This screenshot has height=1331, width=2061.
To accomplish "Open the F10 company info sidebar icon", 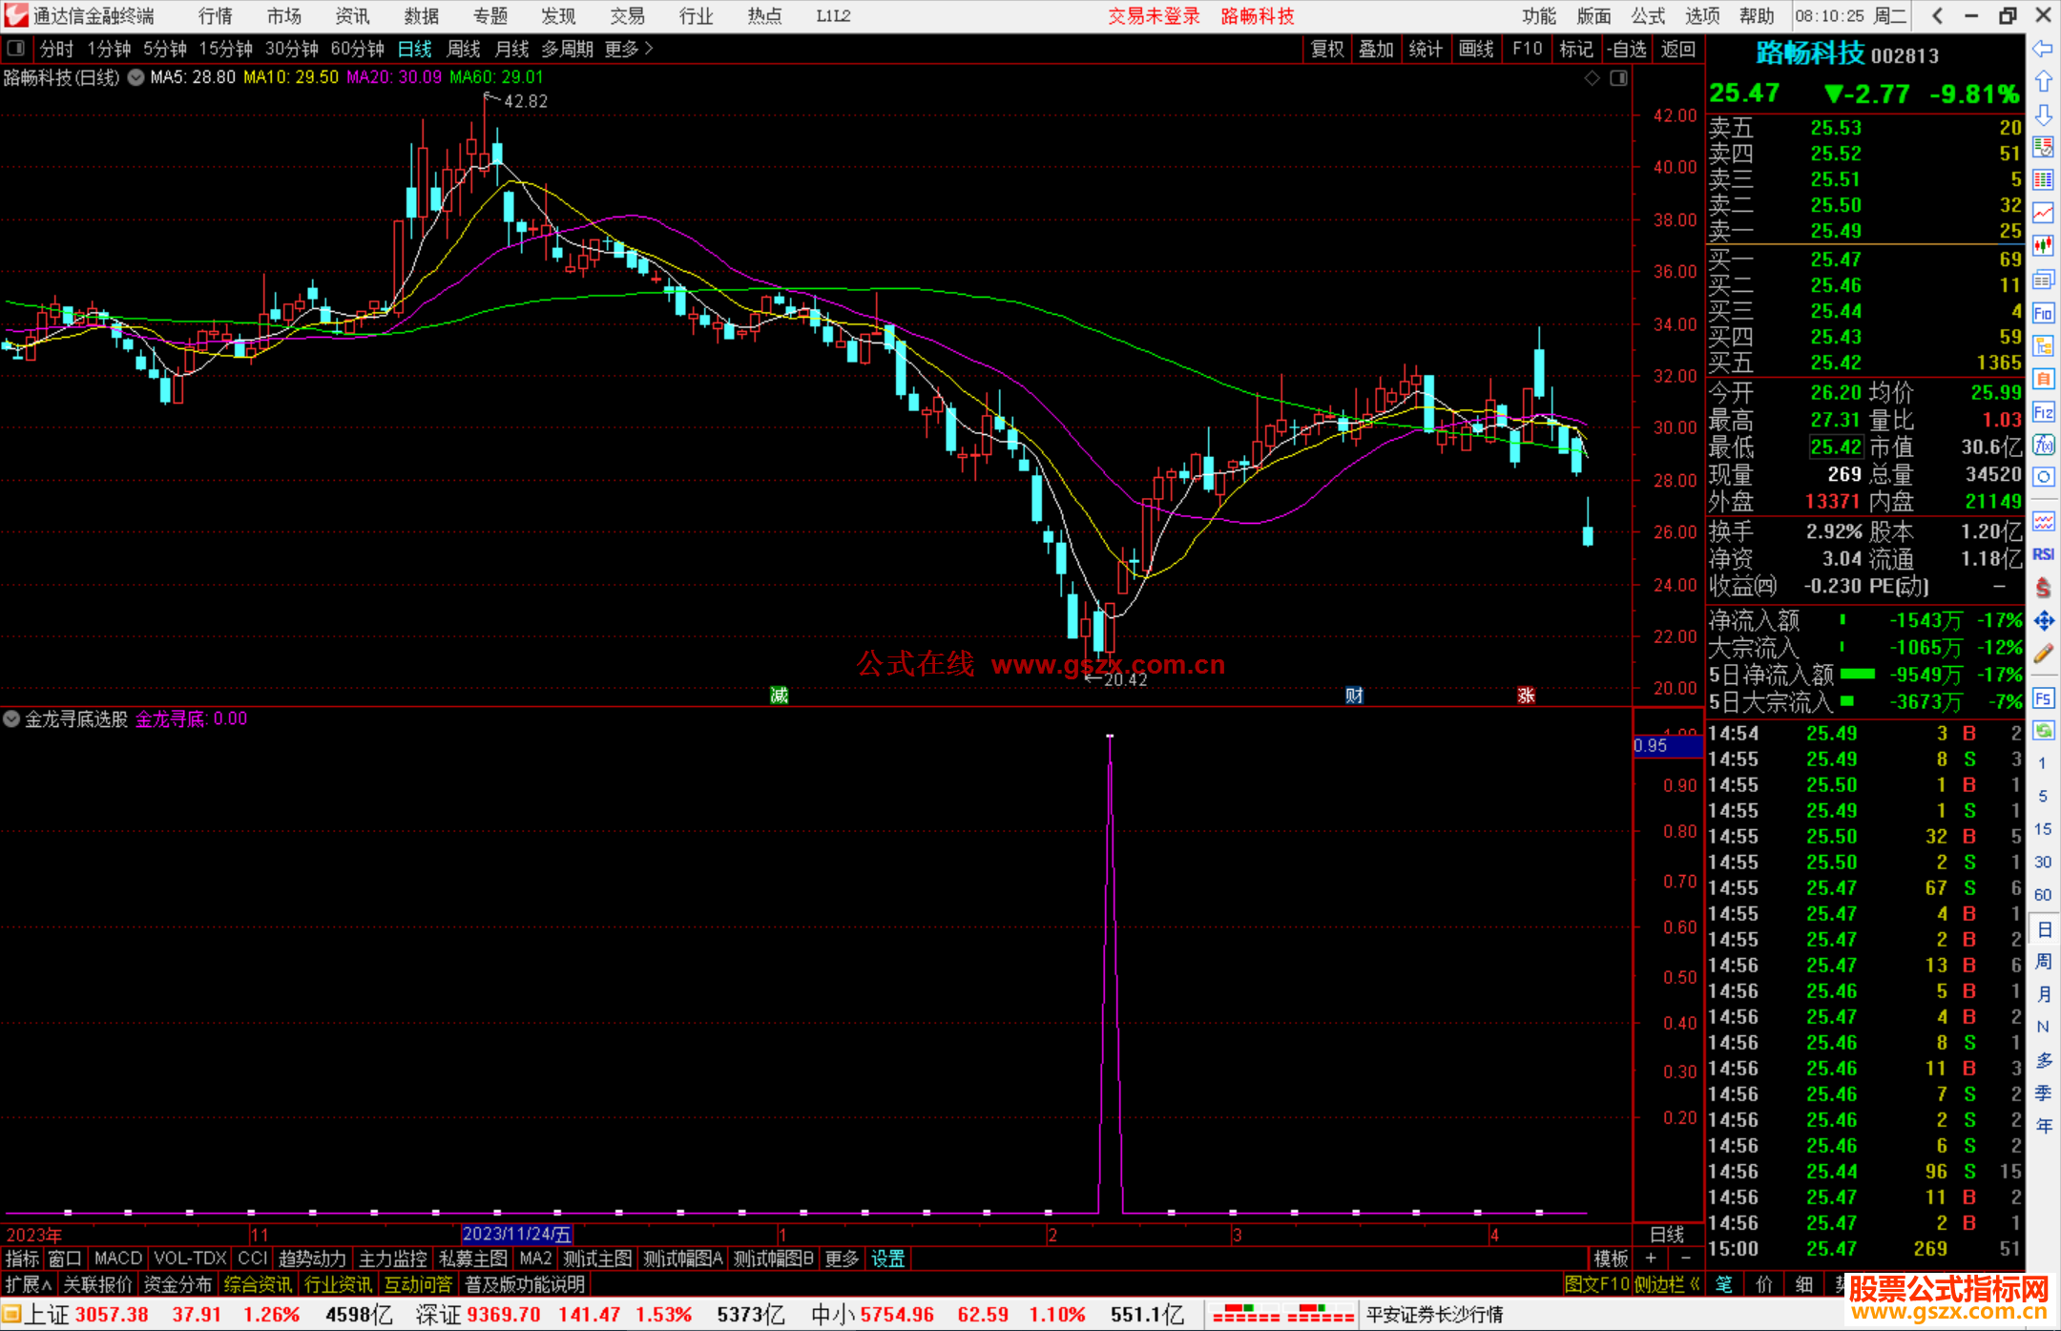I will click(x=2043, y=313).
